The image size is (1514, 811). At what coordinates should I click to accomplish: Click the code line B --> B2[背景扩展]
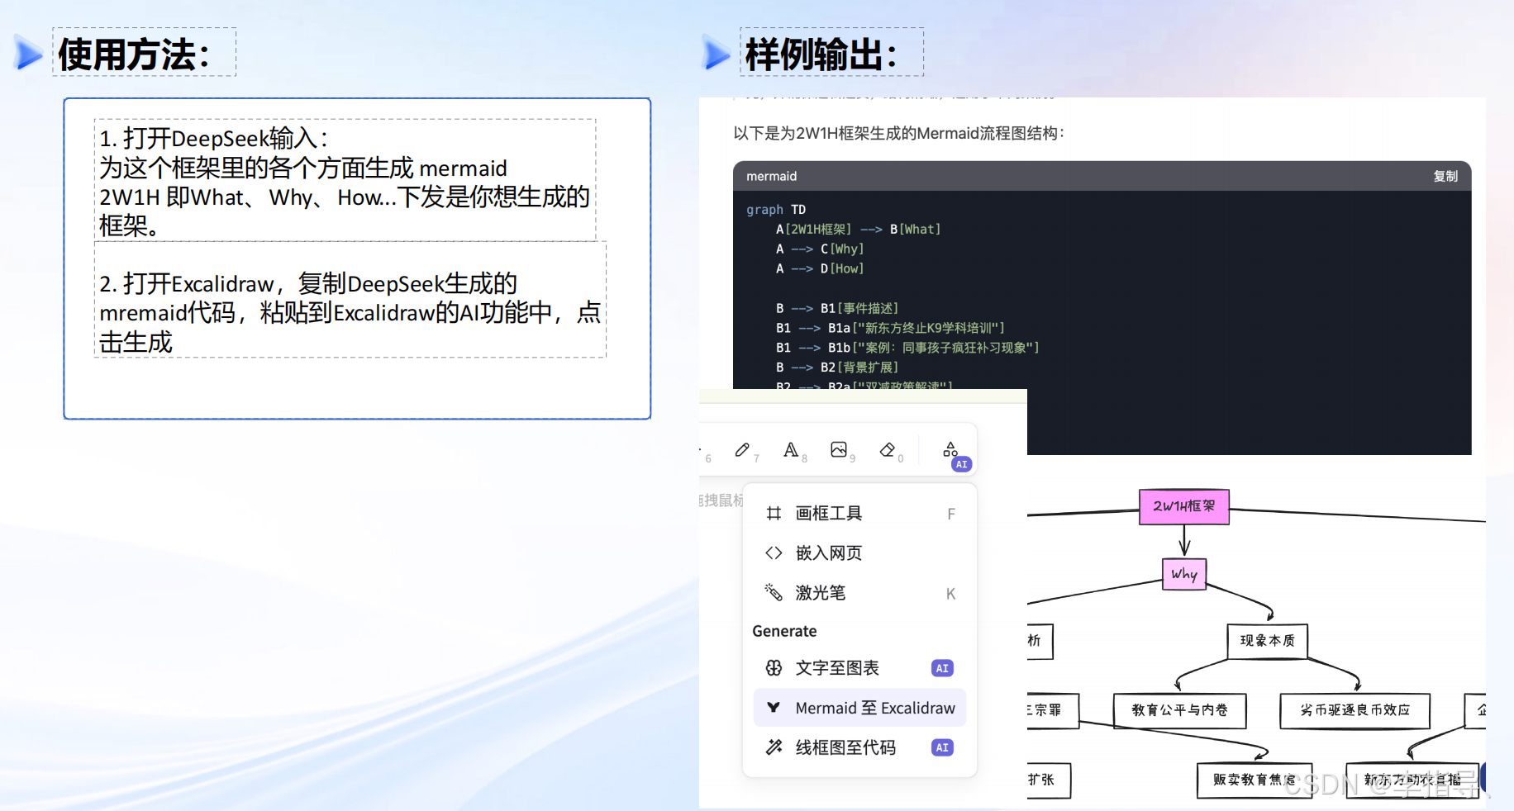point(836,368)
